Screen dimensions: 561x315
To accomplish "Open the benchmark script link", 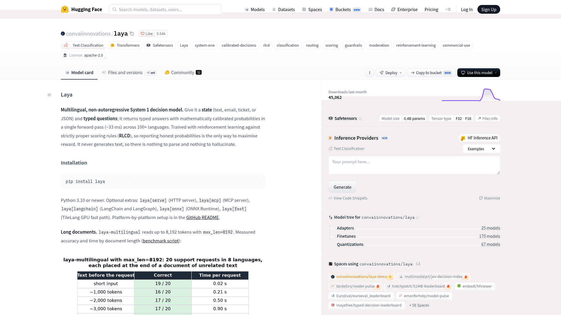I will [161, 241].
